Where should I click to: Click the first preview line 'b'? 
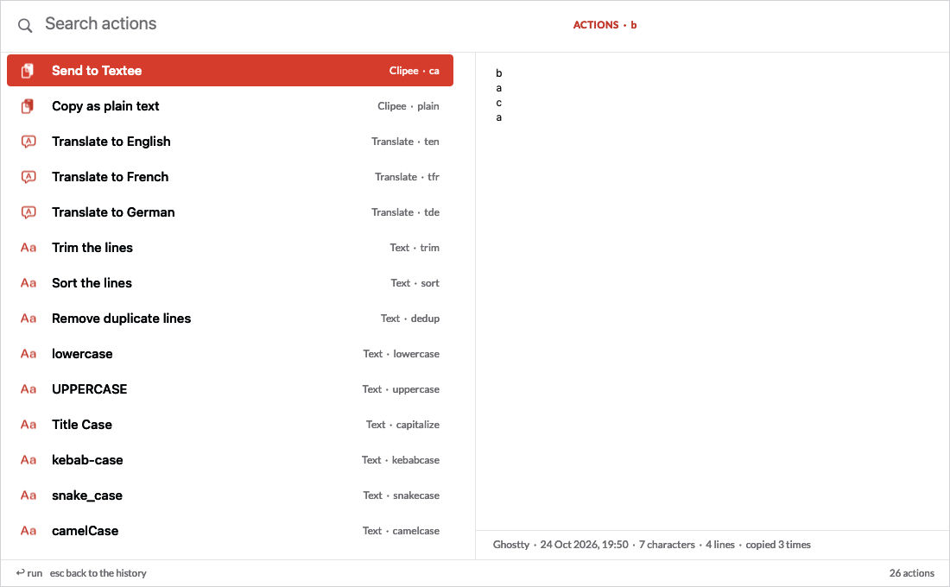tap(498, 73)
